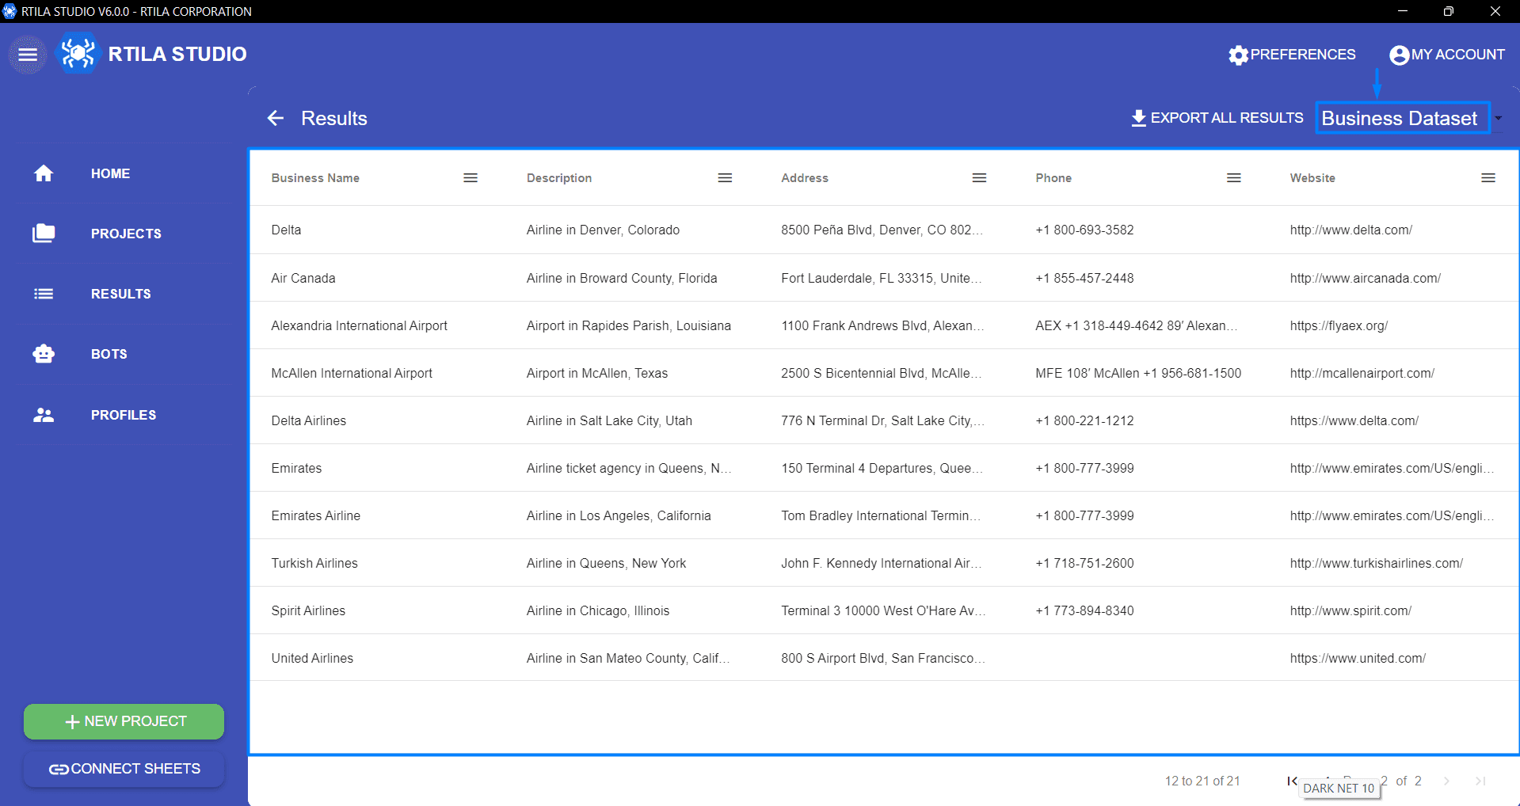Screen dimensions: 1520x806
Task: Open Projects using the folder icon
Action: pyautogui.click(x=44, y=234)
